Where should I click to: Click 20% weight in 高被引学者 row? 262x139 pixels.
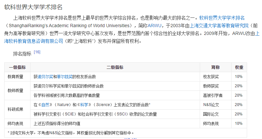(239, 95)
